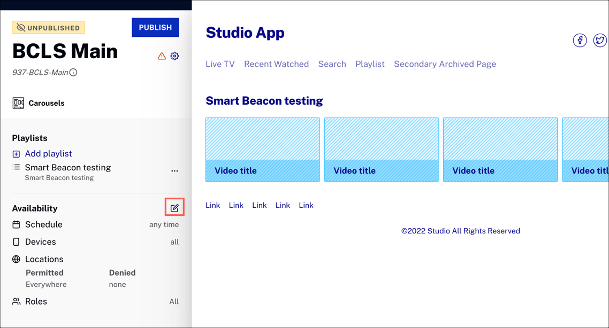Click the BCLS Main page title
The width and height of the screenshot is (609, 328).
click(x=65, y=51)
